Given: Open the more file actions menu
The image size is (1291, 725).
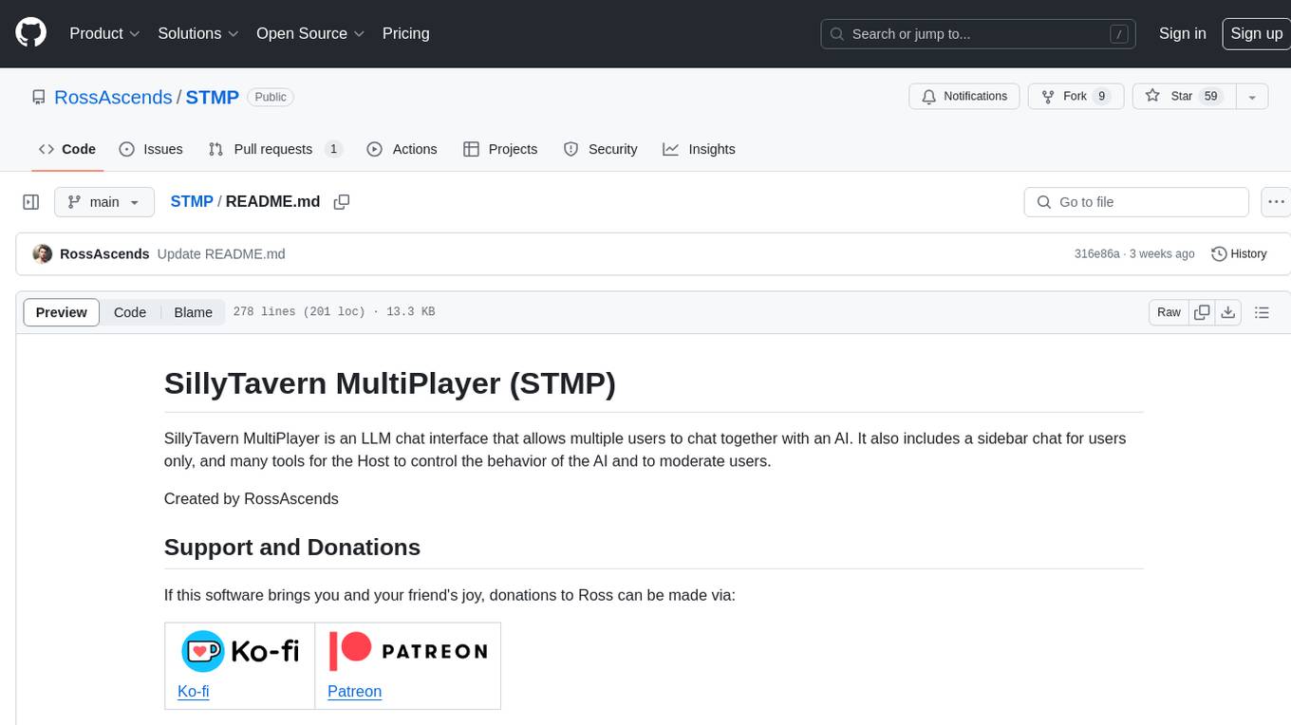Looking at the screenshot, I should [x=1276, y=202].
